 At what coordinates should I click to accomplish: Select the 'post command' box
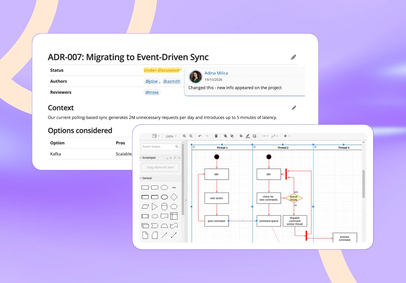coord(216,221)
